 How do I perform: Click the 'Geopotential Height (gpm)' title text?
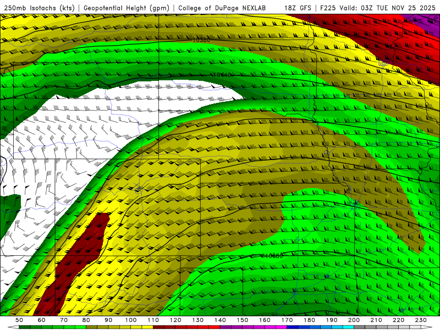pyautogui.click(x=127, y=8)
